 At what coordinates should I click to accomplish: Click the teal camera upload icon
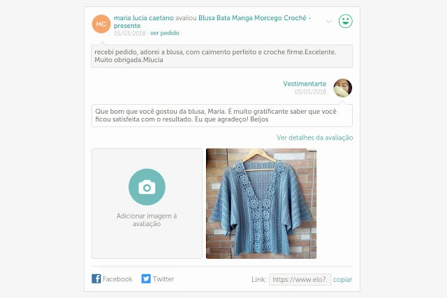[147, 187]
